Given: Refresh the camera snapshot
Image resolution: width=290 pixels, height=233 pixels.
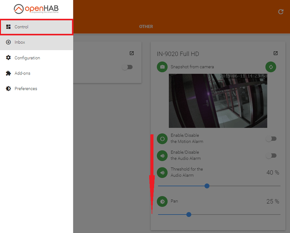Looking at the screenshot, I should tap(271, 67).
